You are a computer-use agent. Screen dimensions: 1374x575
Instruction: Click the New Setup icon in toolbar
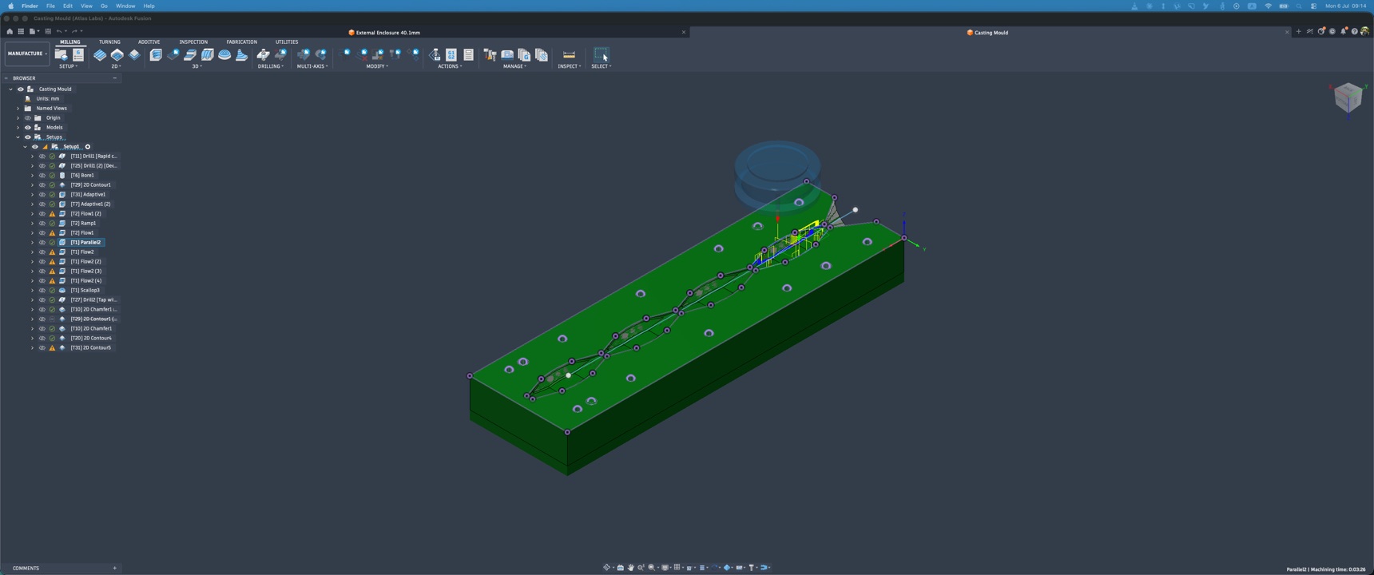61,54
